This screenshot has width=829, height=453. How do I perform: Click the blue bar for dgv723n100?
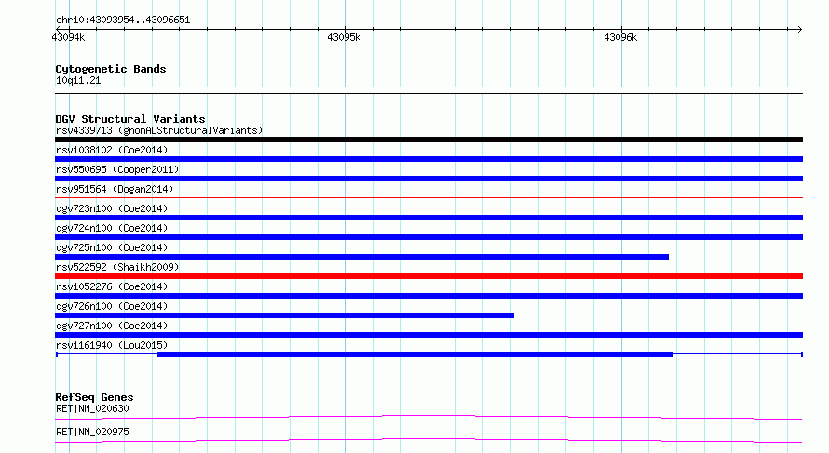428,218
